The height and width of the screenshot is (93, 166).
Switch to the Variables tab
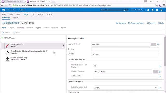30,28
